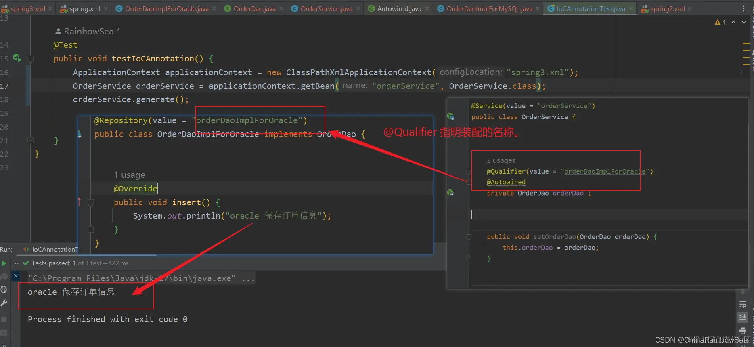This screenshot has width=754, height=347.
Task: Click gutter icon next to OrderDaoImplForOracle class
Action: coord(80,134)
